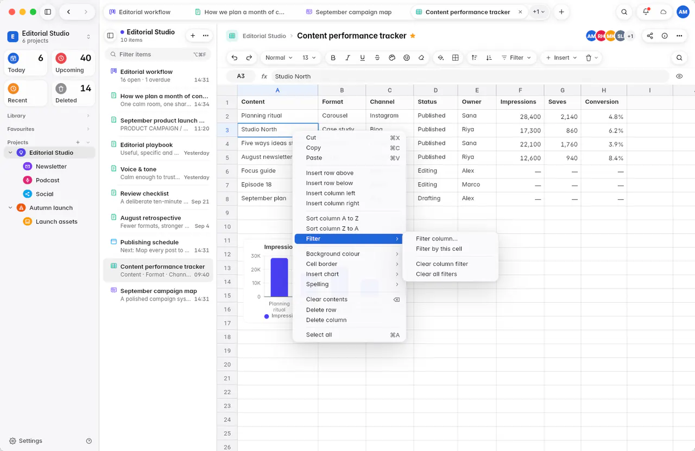Open the font size 13 dropdown
The width and height of the screenshot is (695, 451).
(309, 58)
